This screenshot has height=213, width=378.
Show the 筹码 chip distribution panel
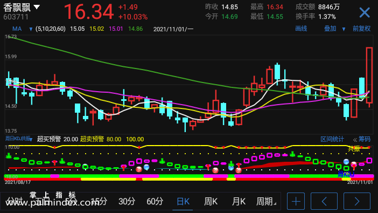click(x=362, y=139)
